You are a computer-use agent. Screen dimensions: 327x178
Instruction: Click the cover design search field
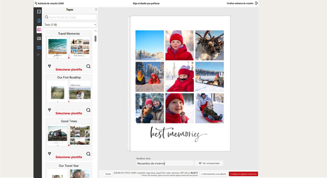[70, 17]
